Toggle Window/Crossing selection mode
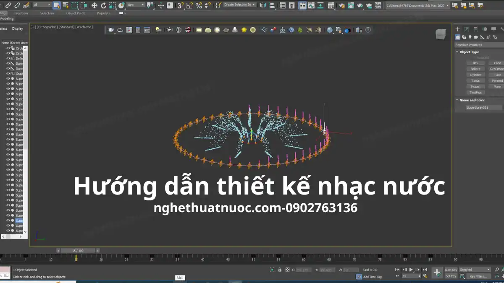 (83, 5)
